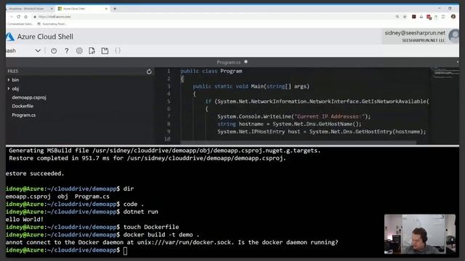The width and height of the screenshot is (465, 261).
Task: Expand the obj folder
Action: click(13, 88)
